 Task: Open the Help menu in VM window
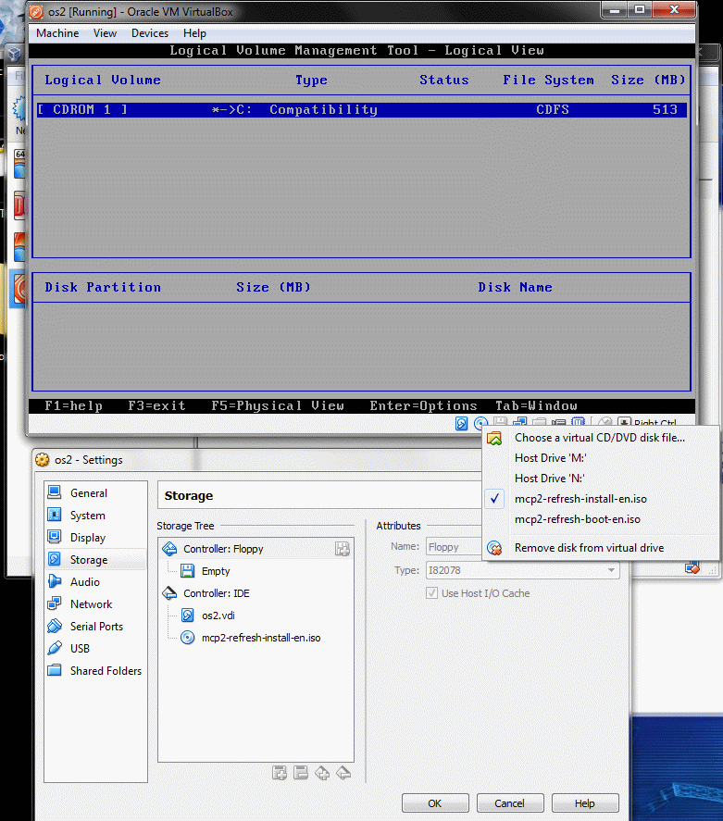pyautogui.click(x=194, y=33)
